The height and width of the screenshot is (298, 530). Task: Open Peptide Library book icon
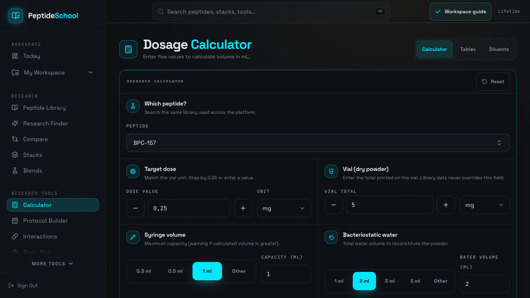click(x=15, y=108)
